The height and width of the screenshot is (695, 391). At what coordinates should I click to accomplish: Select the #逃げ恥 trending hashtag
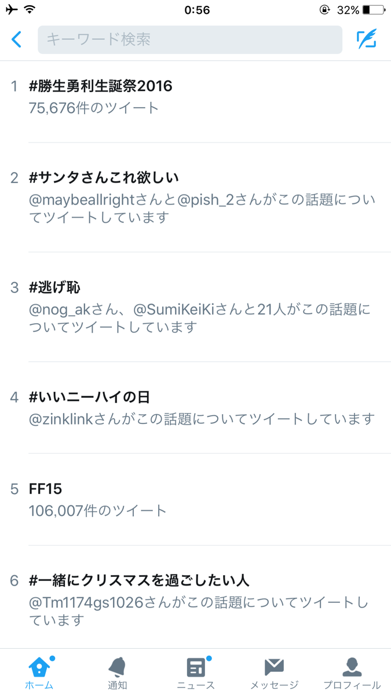55,287
